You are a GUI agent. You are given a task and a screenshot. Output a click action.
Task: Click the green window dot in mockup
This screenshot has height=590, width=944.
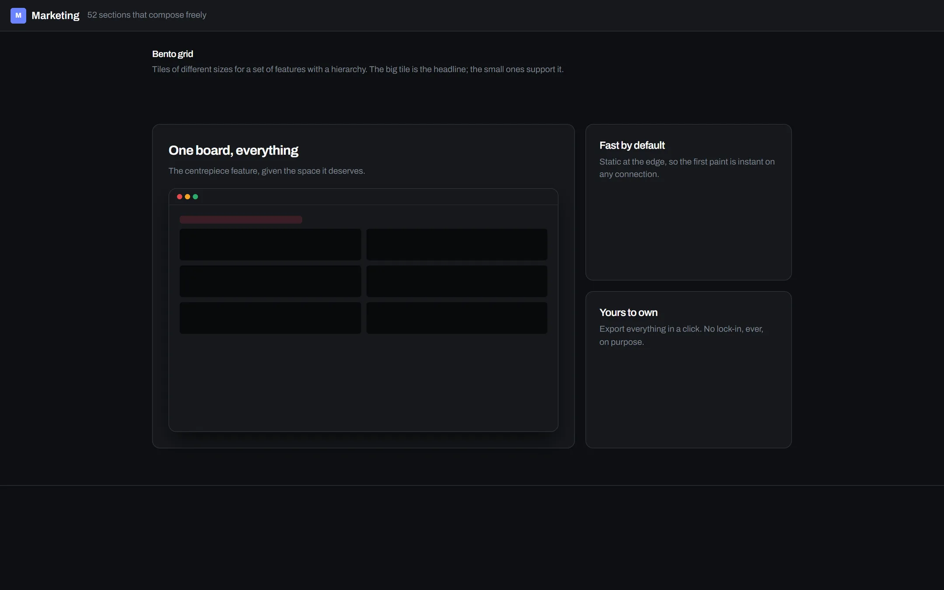[195, 197]
